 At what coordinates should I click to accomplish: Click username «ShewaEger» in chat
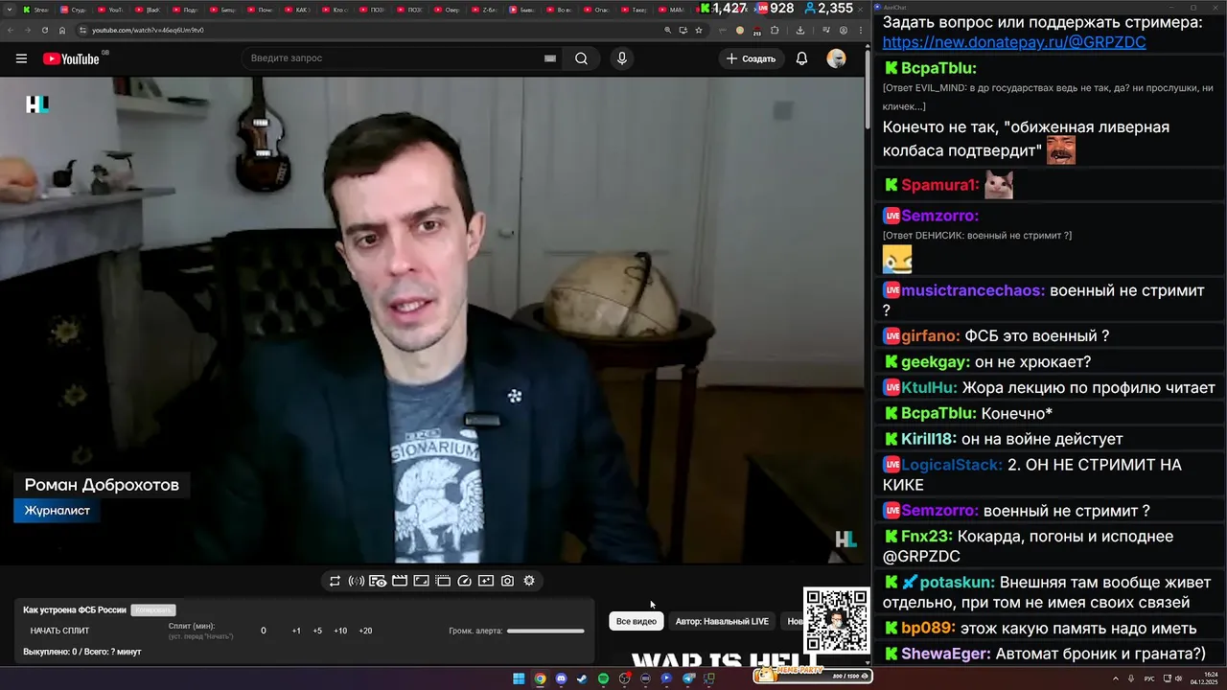[946, 654]
